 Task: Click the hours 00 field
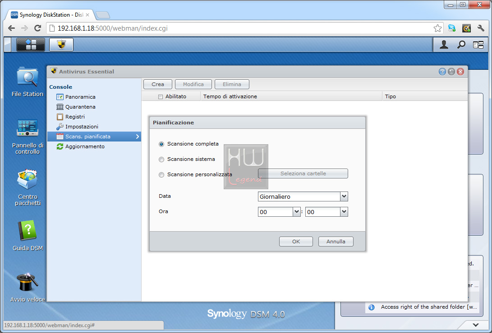click(276, 212)
